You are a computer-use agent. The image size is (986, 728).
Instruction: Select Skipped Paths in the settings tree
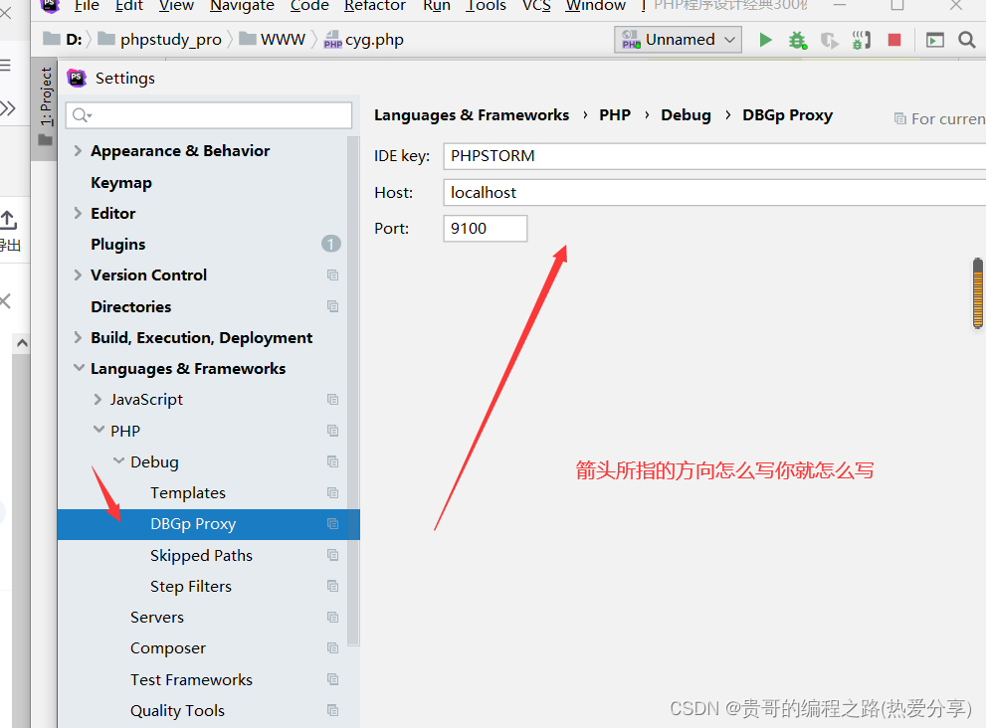coord(201,555)
